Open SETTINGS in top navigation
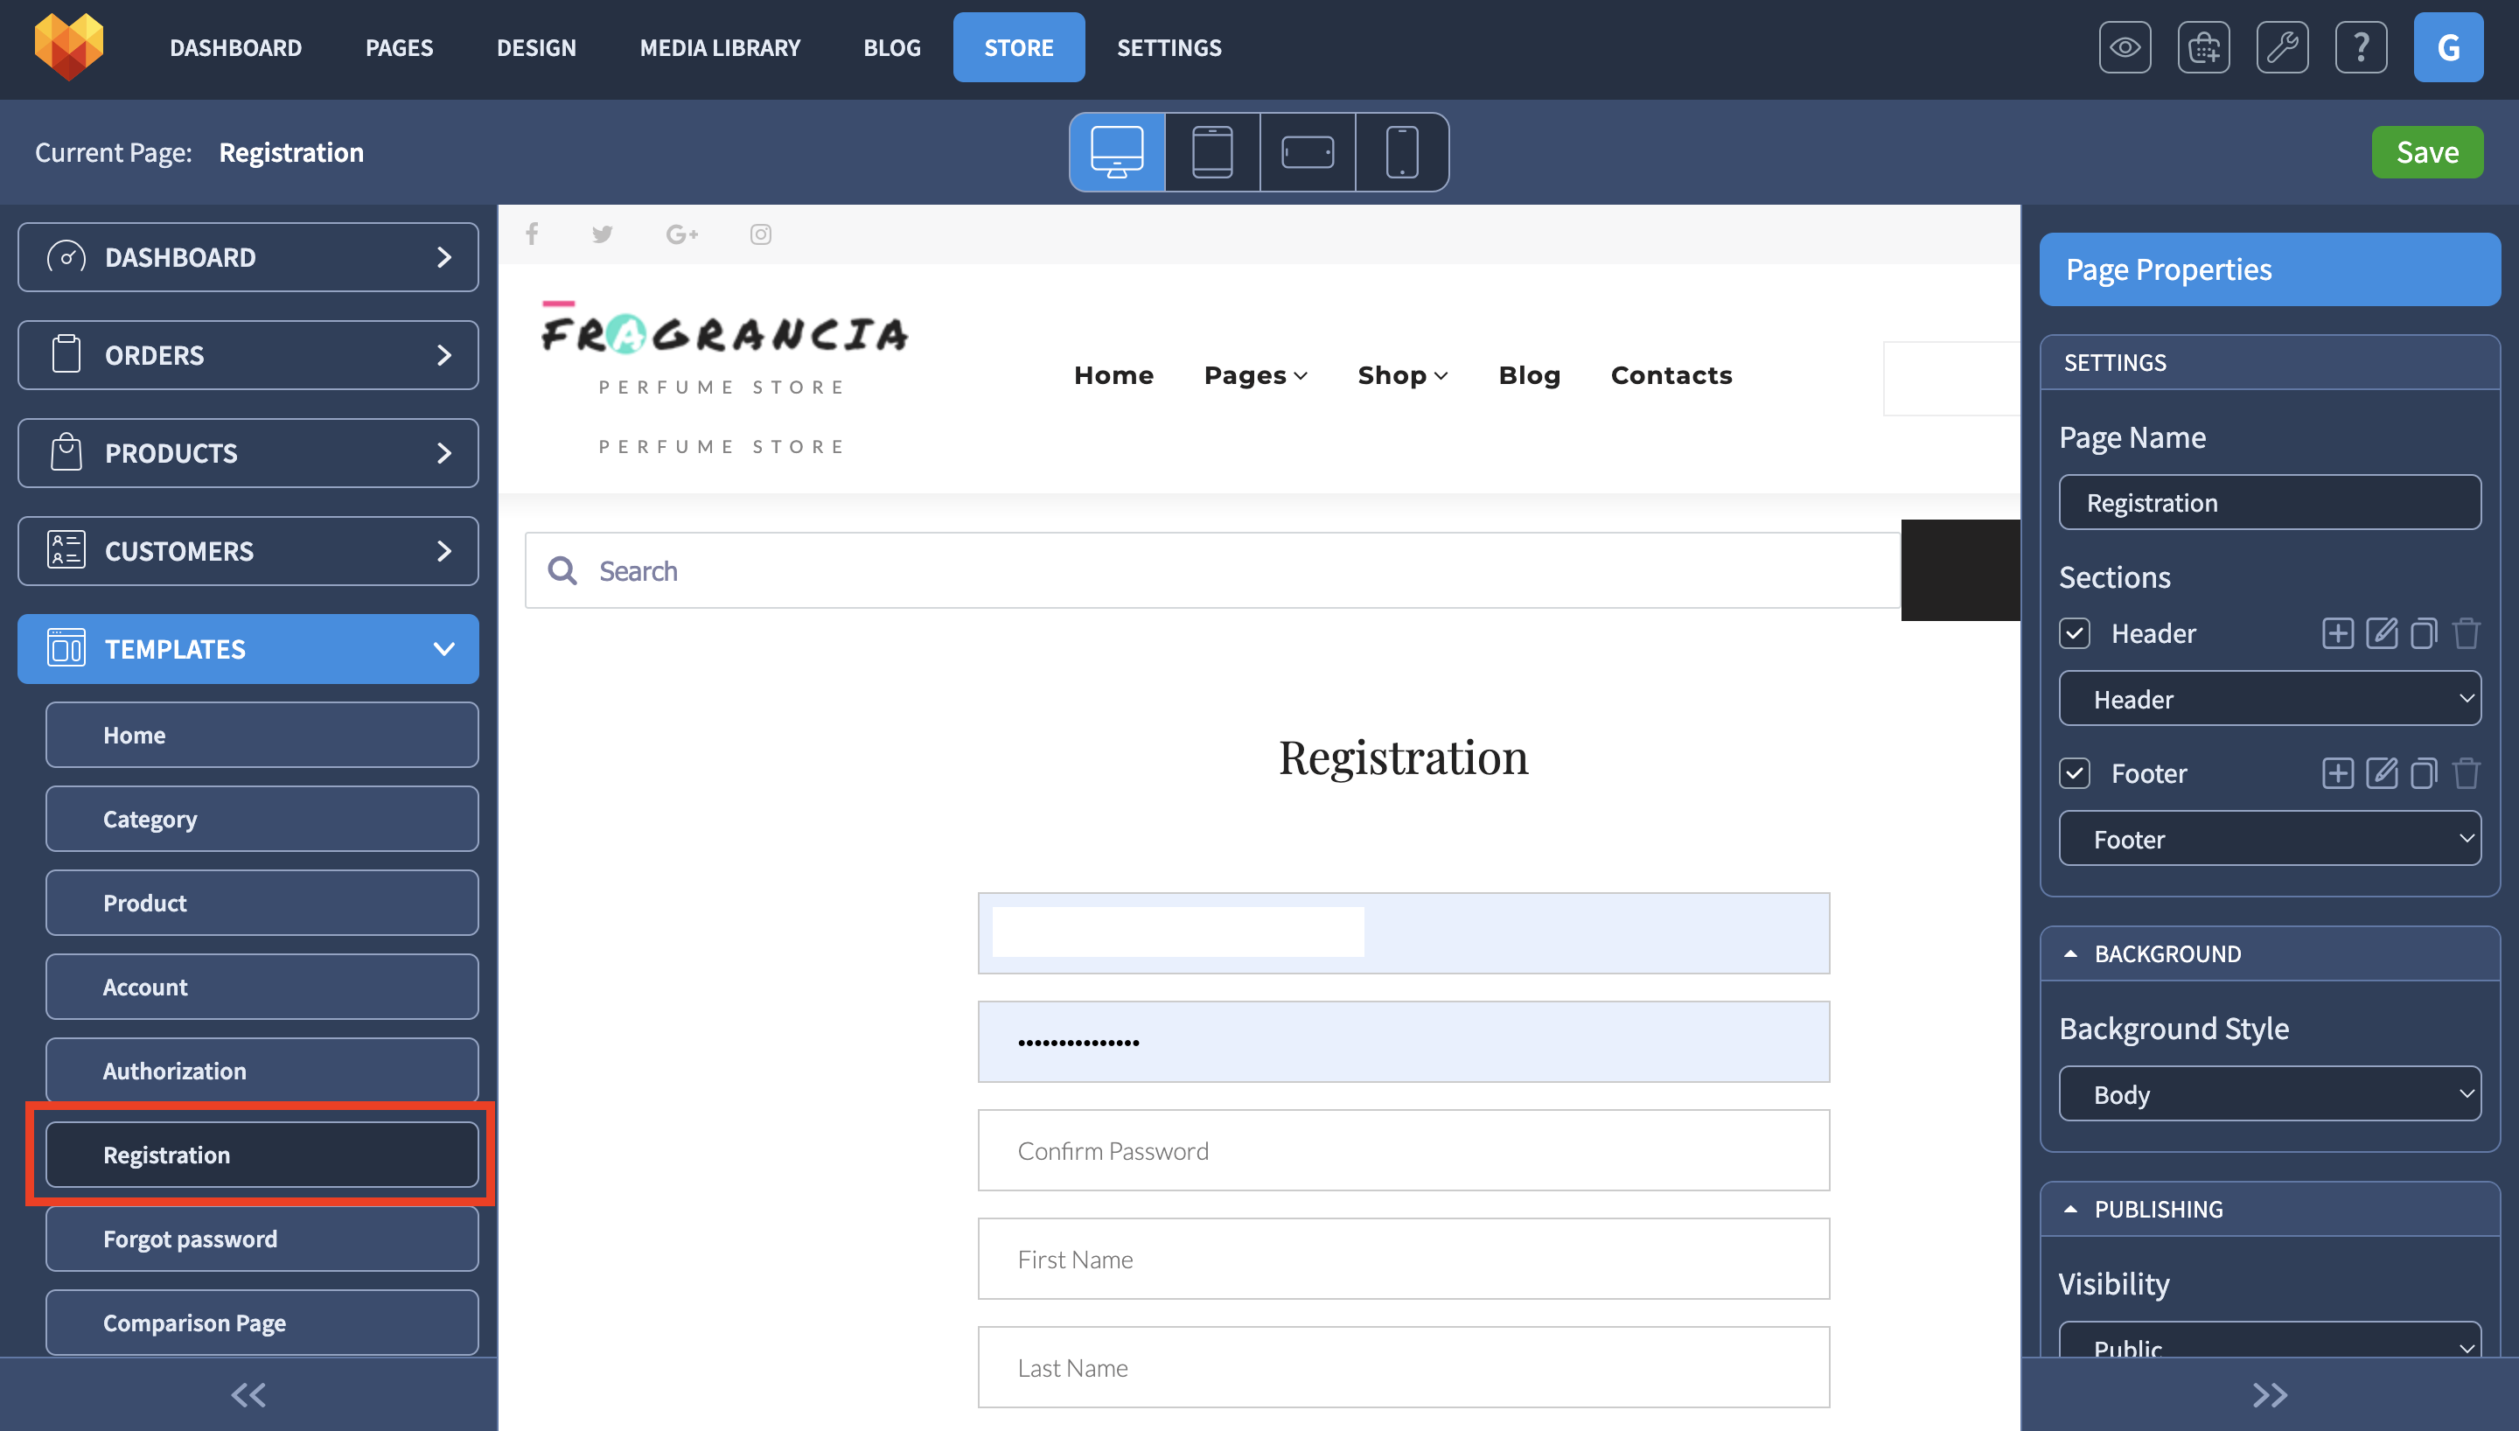 coord(1169,47)
